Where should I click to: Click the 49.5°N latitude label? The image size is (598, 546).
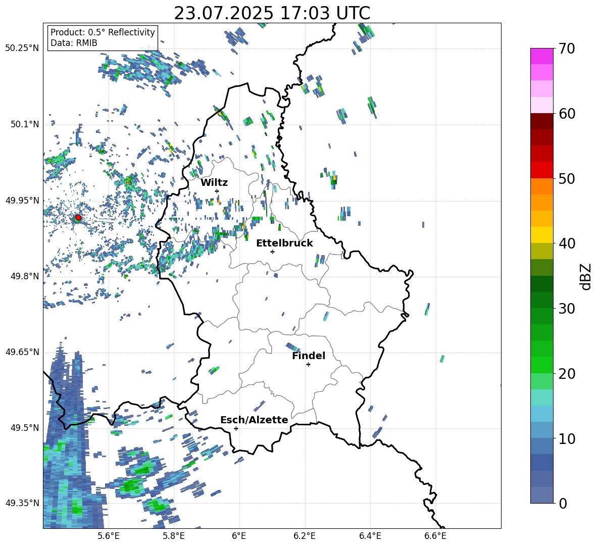tap(25, 428)
